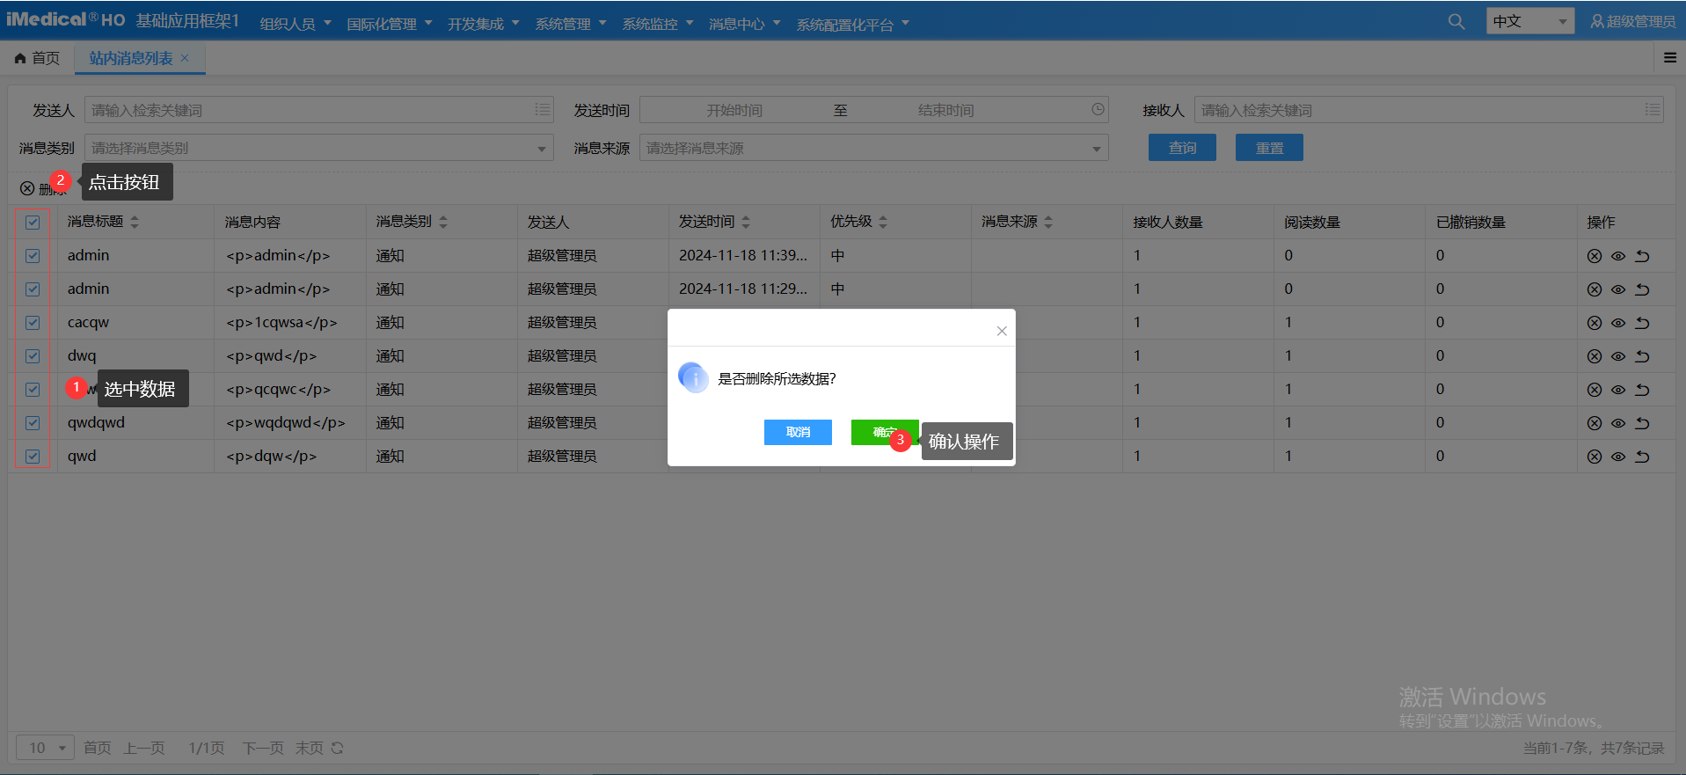Click the 查询 button

1182,148
